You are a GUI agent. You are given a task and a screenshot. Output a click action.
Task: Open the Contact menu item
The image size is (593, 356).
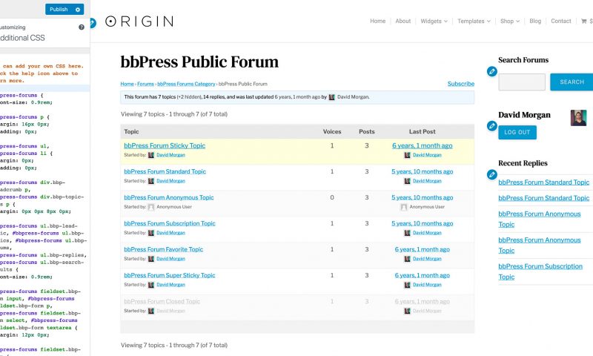pyautogui.click(x=561, y=22)
